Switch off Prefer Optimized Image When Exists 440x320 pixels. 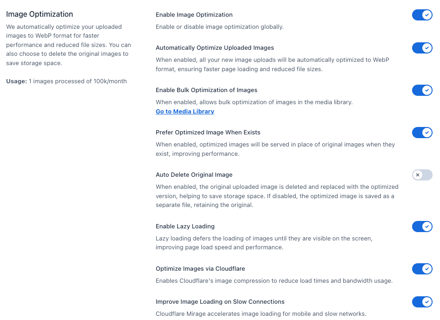coord(422,133)
